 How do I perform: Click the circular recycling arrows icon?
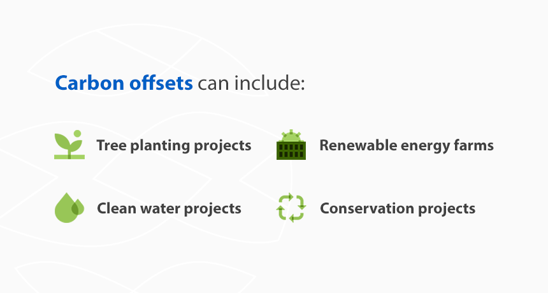[x=291, y=208]
